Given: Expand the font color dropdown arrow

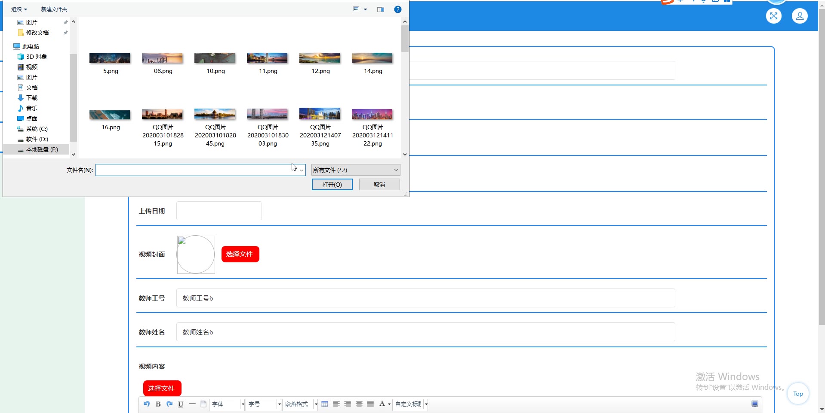Looking at the screenshot, I should point(389,404).
